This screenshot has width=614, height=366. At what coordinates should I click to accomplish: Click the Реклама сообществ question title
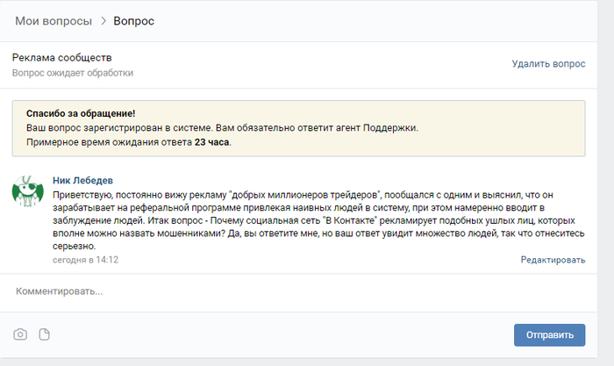coord(62,58)
